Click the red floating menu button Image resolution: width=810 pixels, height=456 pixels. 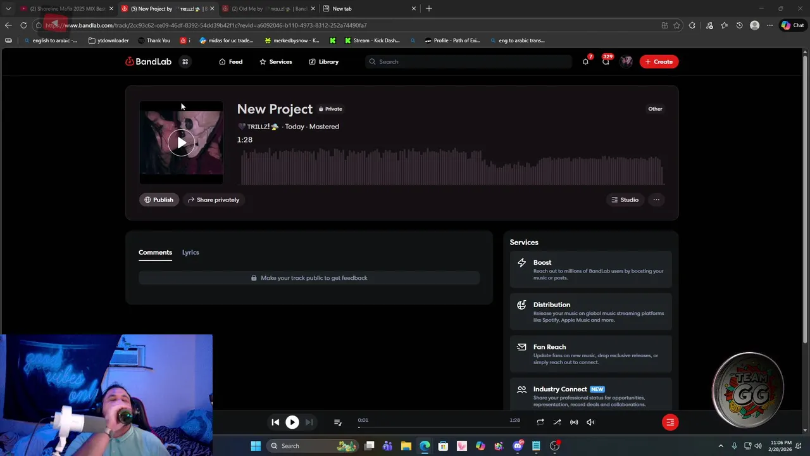pos(670,422)
